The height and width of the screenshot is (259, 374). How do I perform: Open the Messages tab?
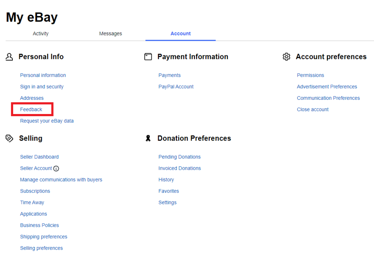point(110,34)
